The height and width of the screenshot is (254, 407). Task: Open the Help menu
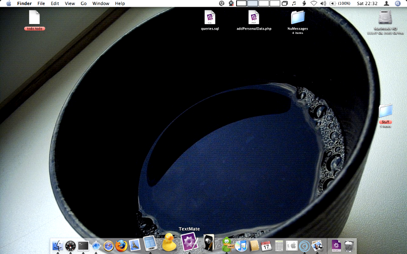click(x=120, y=3)
